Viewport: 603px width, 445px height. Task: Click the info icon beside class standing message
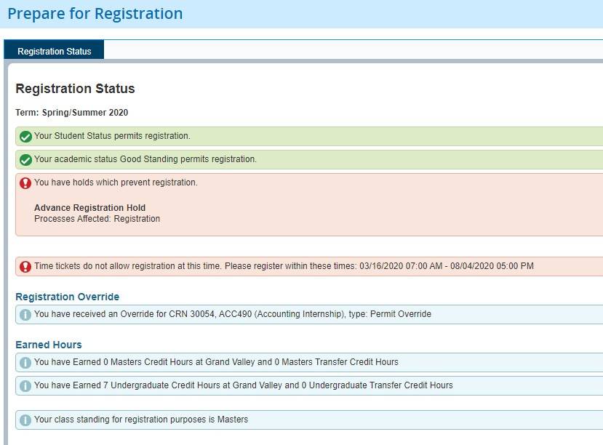[x=25, y=420]
